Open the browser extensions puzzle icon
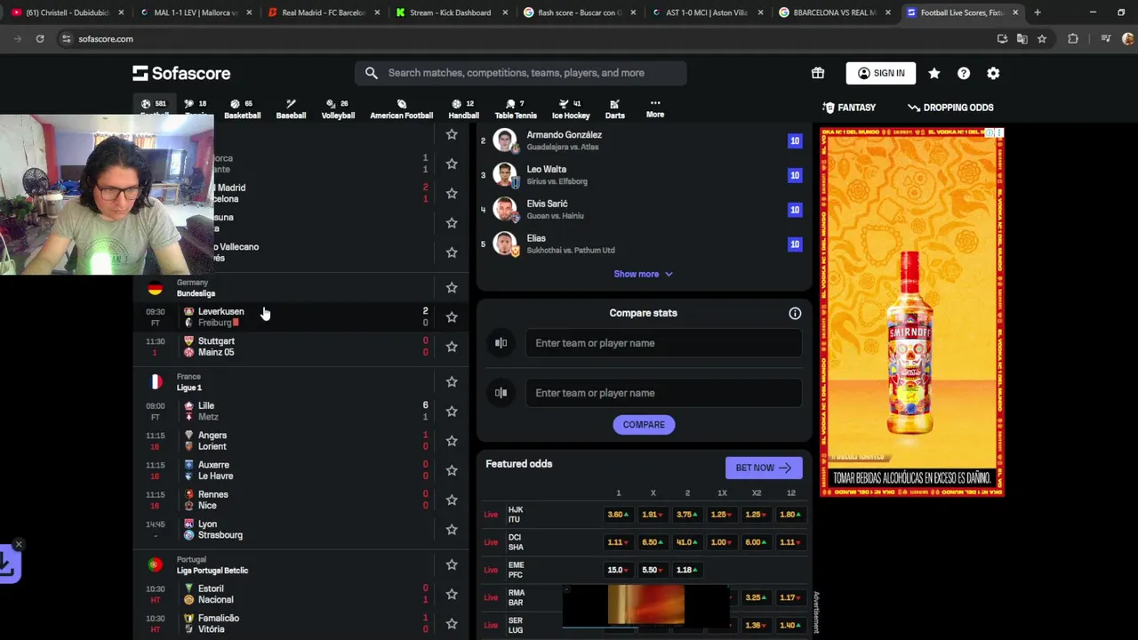This screenshot has height=640, width=1138. (1073, 39)
